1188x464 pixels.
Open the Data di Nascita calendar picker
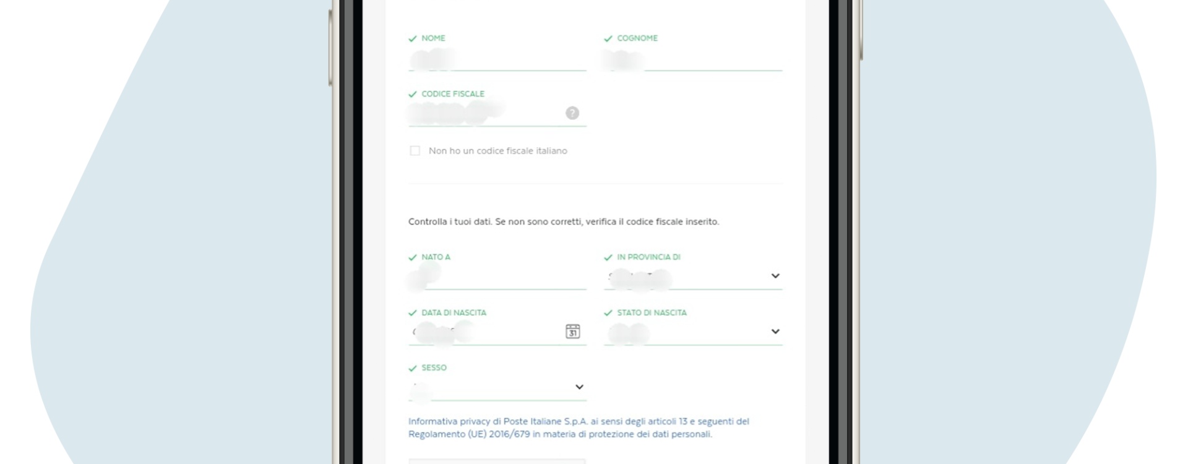(x=573, y=332)
